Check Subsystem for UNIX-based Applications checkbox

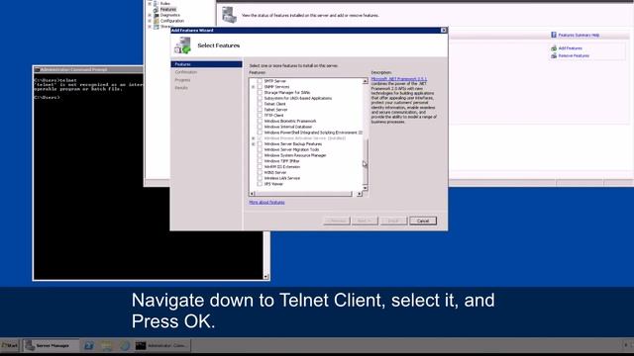(x=260, y=98)
